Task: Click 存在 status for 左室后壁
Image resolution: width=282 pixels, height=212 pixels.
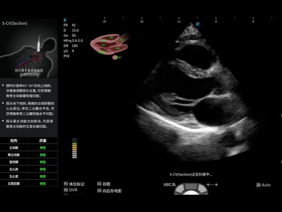Action: pyautogui.click(x=43, y=184)
